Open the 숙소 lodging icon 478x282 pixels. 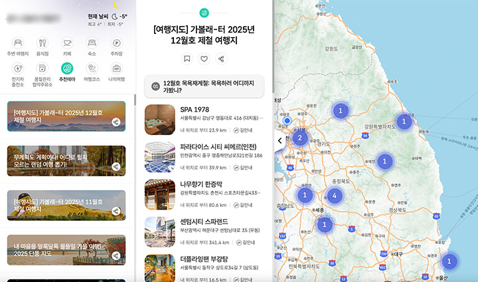[92, 43]
